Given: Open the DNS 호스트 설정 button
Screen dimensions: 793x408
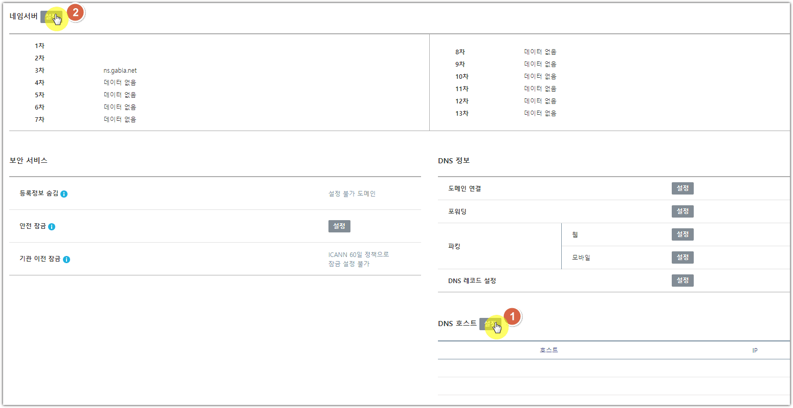Looking at the screenshot, I should pos(490,324).
